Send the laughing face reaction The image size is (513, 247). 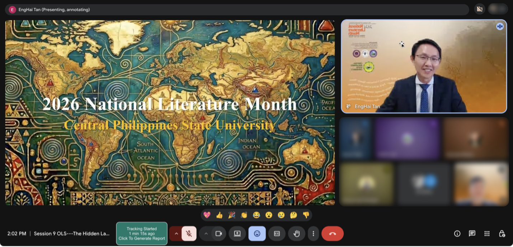point(256,215)
